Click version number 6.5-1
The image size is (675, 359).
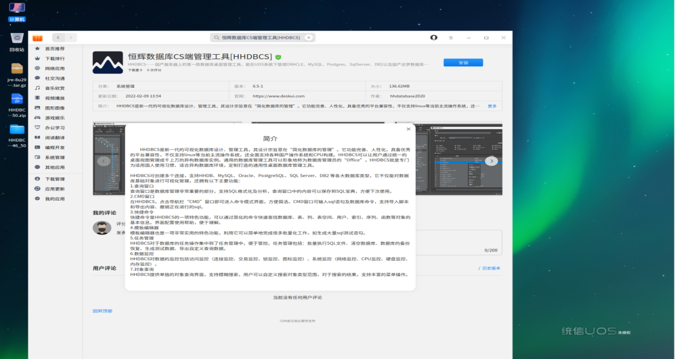click(259, 86)
